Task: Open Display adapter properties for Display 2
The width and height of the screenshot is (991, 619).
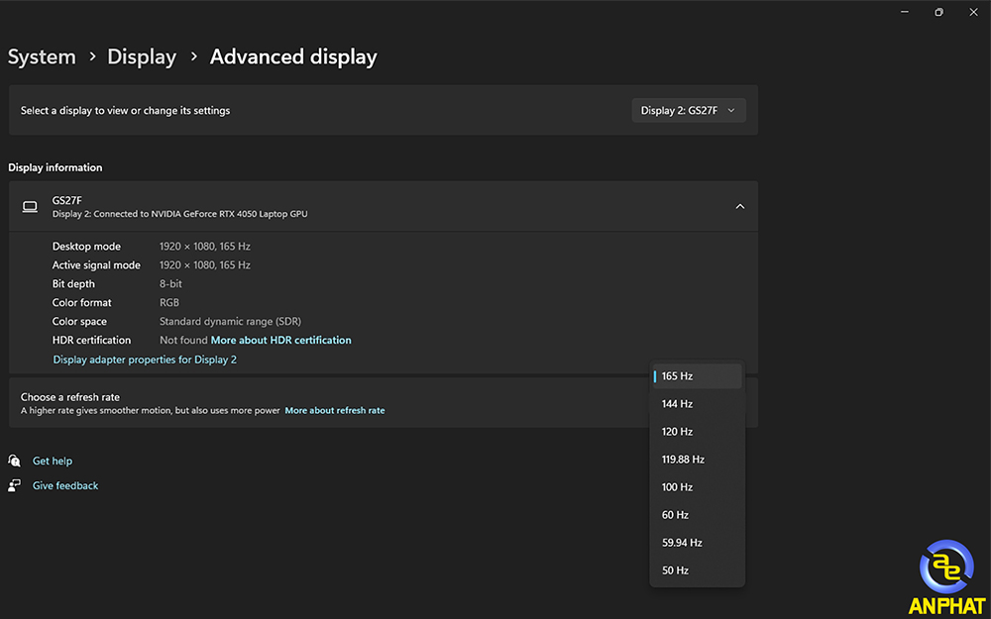Action: point(145,360)
